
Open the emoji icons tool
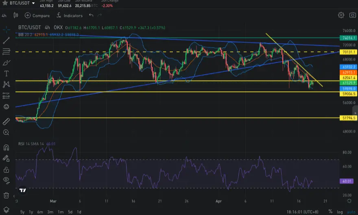pyautogui.click(x=6, y=107)
